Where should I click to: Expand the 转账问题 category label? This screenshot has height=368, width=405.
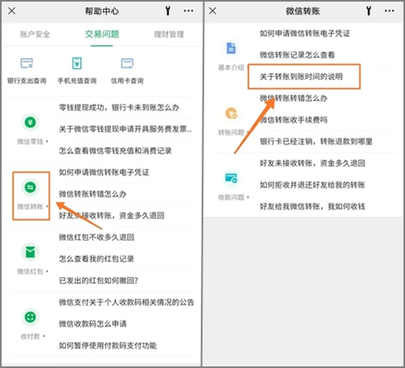233,133
